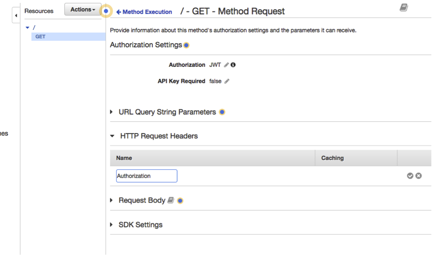Image resolution: width=435 pixels, height=255 pixels.
Task: Open Request Body documentation book icon
Action: point(171,200)
